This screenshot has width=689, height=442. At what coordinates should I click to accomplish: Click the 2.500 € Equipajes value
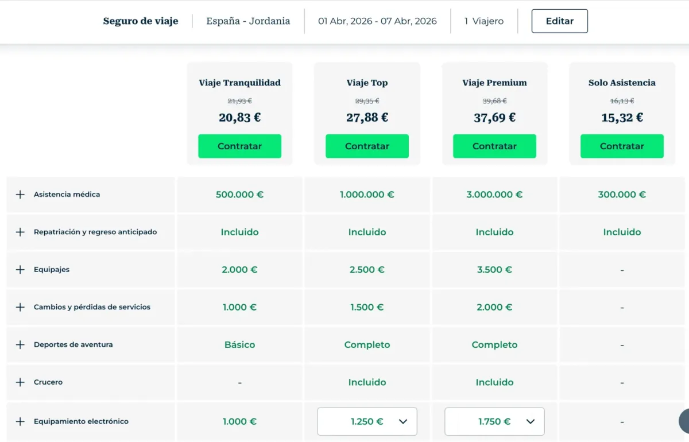click(x=367, y=270)
